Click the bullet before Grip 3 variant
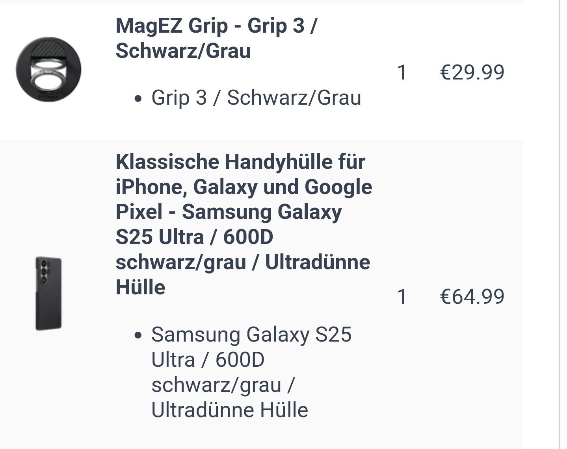Screen dimensions: 567x449 pyautogui.click(x=138, y=99)
